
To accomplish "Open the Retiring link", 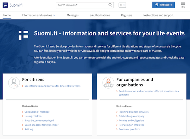I will click(29, 129).
